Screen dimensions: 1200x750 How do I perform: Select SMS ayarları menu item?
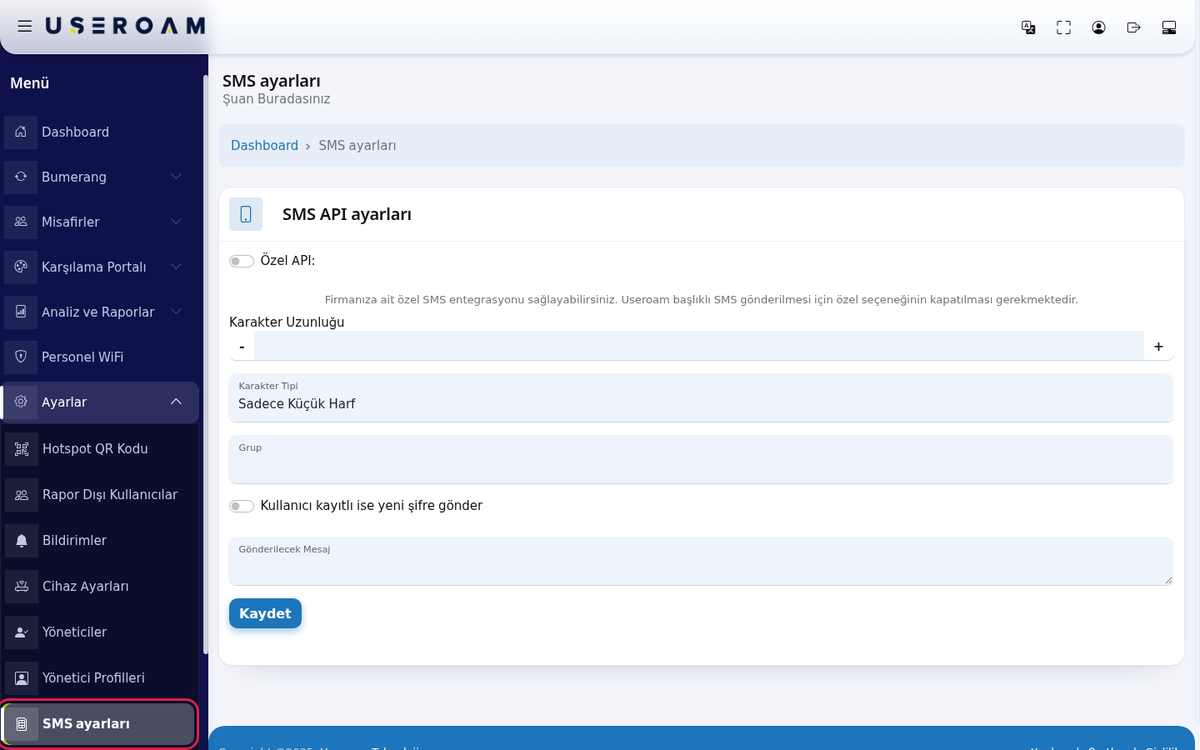click(99, 723)
